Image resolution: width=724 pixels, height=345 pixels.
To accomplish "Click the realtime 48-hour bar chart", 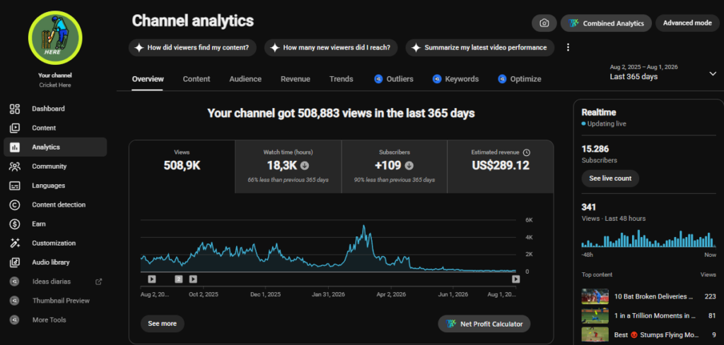I will point(649,238).
